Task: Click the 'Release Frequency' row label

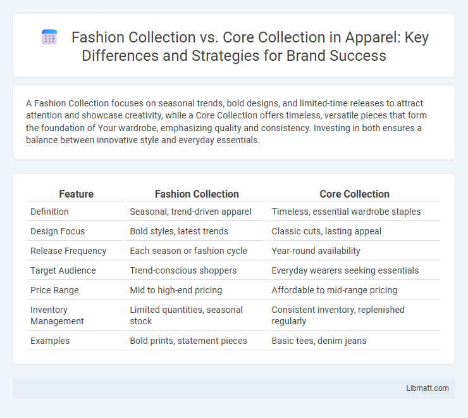Action: point(68,251)
